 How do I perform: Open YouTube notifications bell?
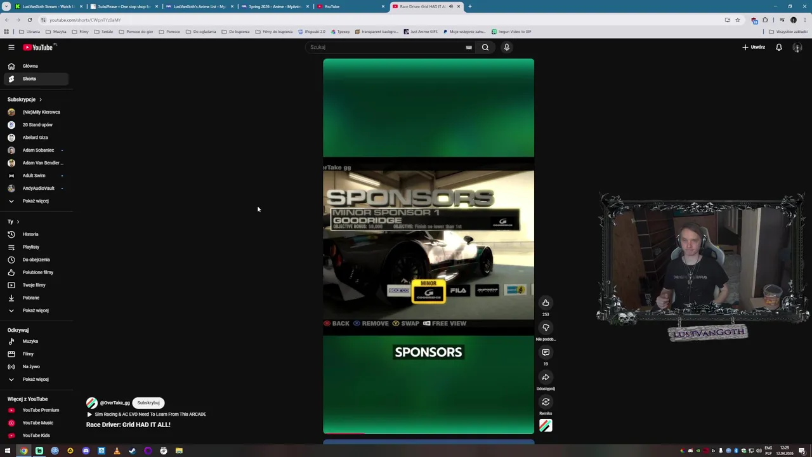[x=779, y=47]
